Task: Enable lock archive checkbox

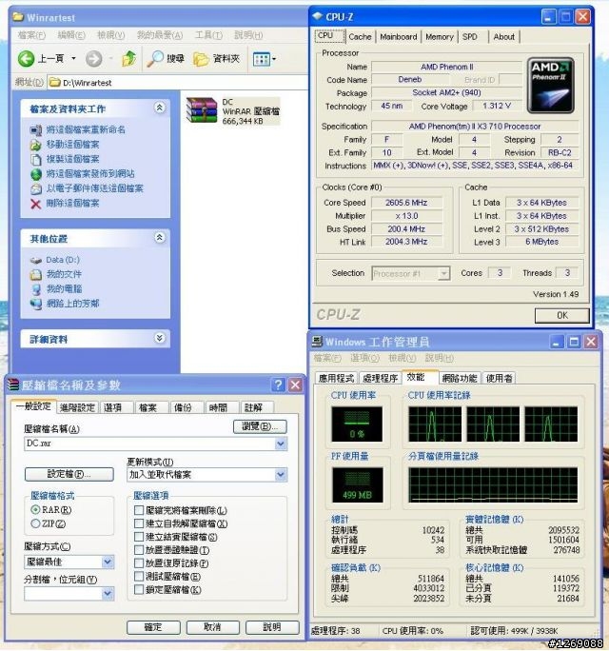Action: pyautogui.click(x=139, y=589)
